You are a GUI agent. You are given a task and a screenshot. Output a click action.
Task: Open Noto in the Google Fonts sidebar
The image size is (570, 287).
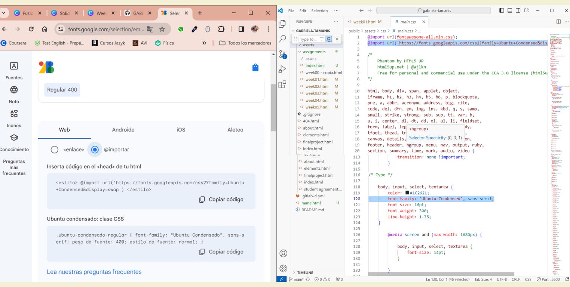[14, 94]
